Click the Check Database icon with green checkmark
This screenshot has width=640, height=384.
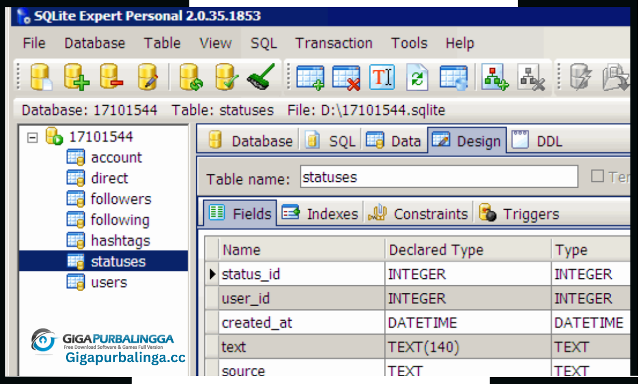click(x=227, y=77)
